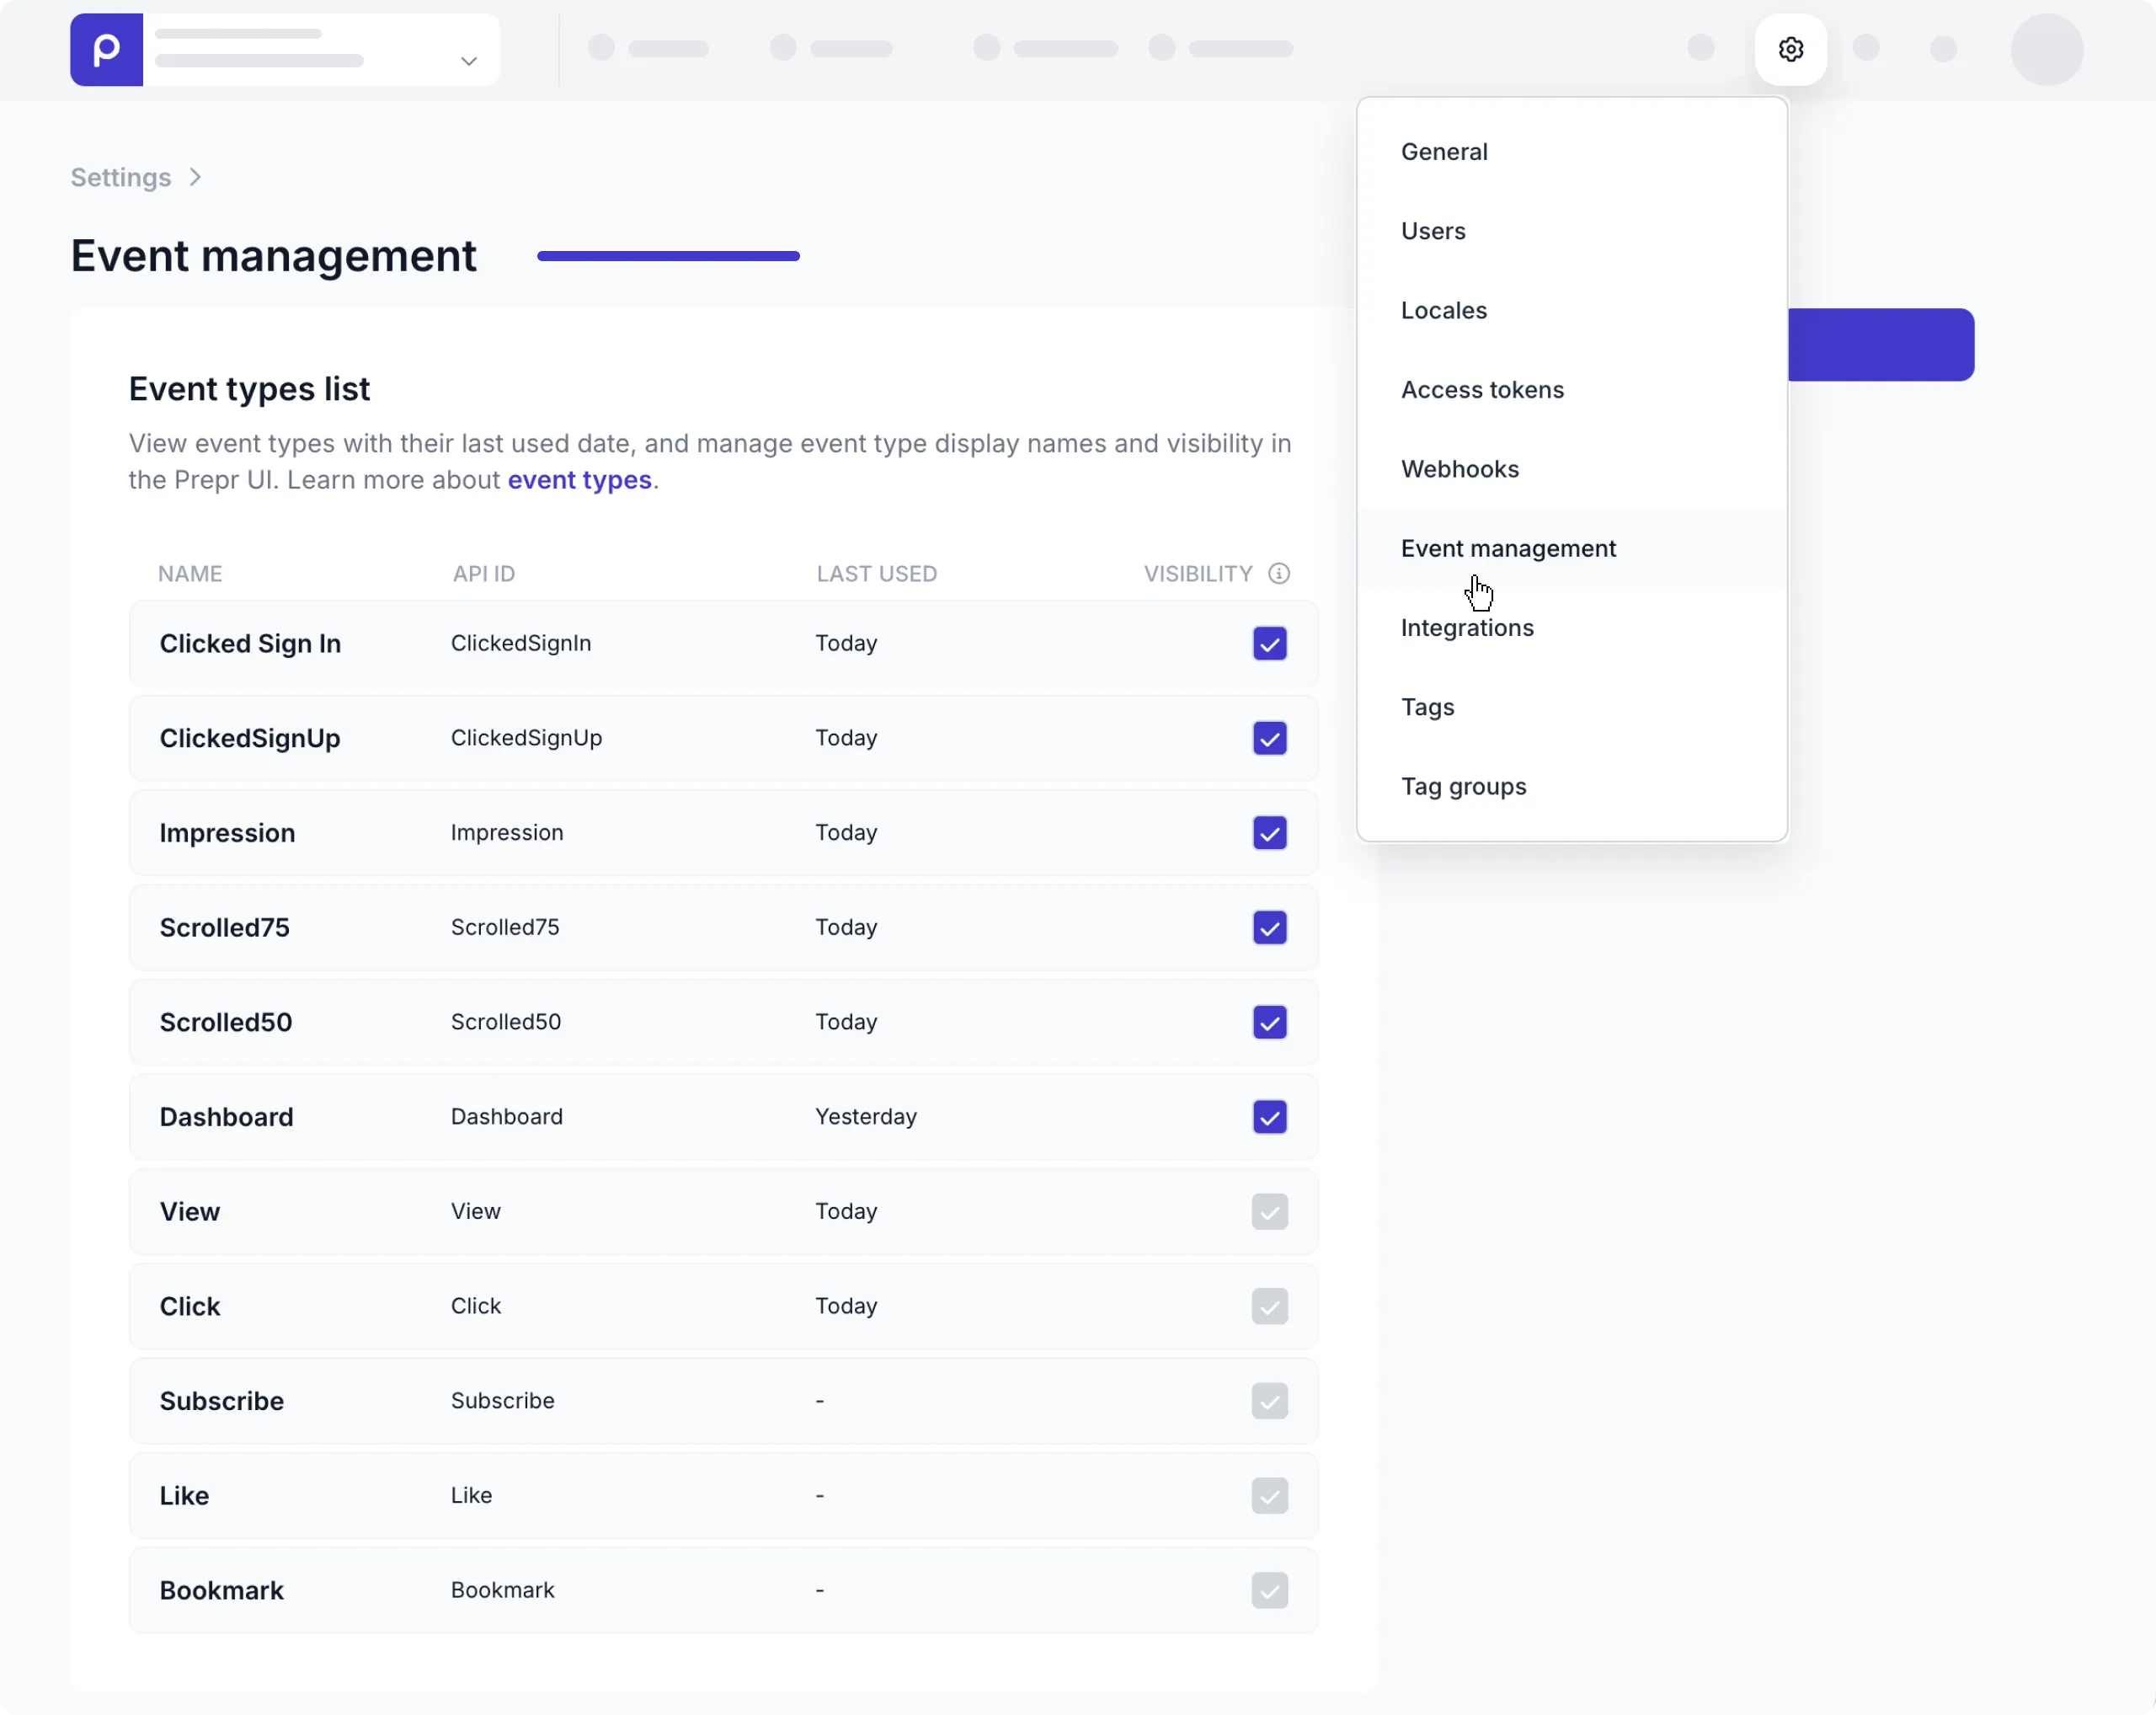Open Integrations in settings menu
This screenshot has width=2156, height=1715.
(1466, 627)
